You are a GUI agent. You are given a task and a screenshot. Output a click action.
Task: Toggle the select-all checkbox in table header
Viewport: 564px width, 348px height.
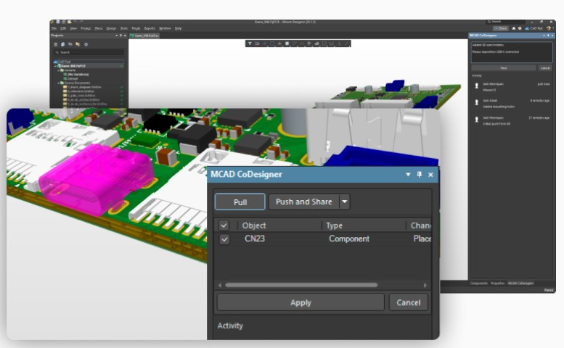click(x=224, y=225)
